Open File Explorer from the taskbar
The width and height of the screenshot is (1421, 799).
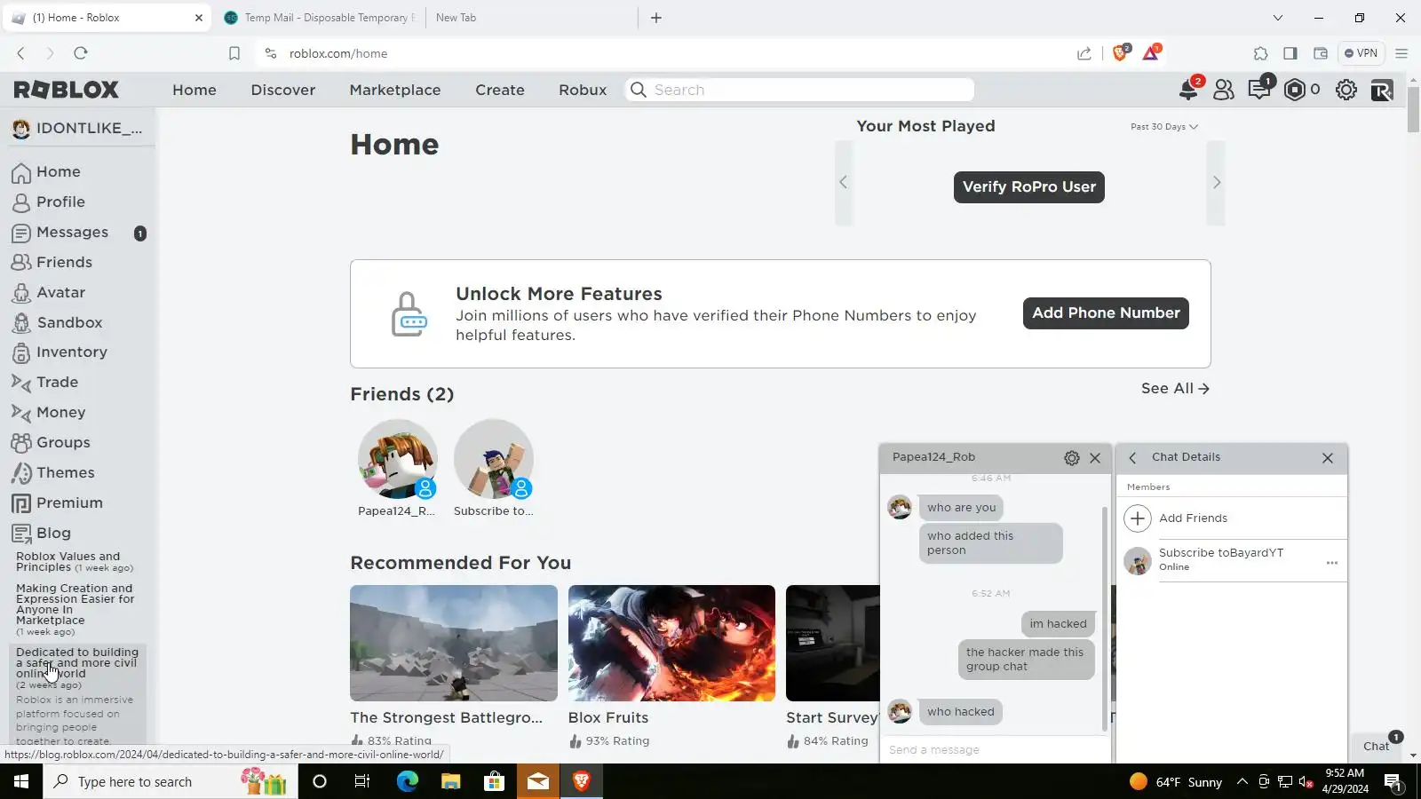pos(450,781)
